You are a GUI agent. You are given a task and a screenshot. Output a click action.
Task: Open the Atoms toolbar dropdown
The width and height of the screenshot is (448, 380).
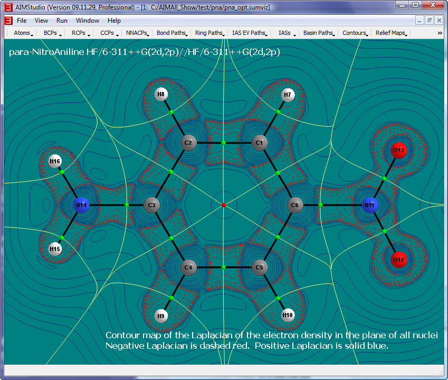click(x=23, y=33)
